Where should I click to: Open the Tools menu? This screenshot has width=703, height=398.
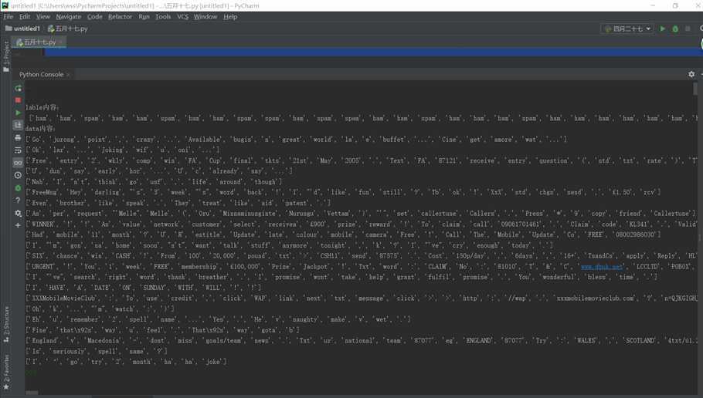[x=163, y=16]
